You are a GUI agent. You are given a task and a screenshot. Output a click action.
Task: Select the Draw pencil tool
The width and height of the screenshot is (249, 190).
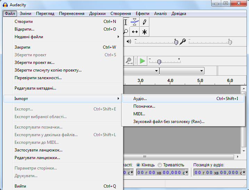144,22
